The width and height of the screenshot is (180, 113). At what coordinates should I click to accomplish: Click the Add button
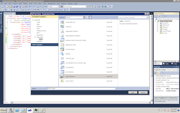133,92
